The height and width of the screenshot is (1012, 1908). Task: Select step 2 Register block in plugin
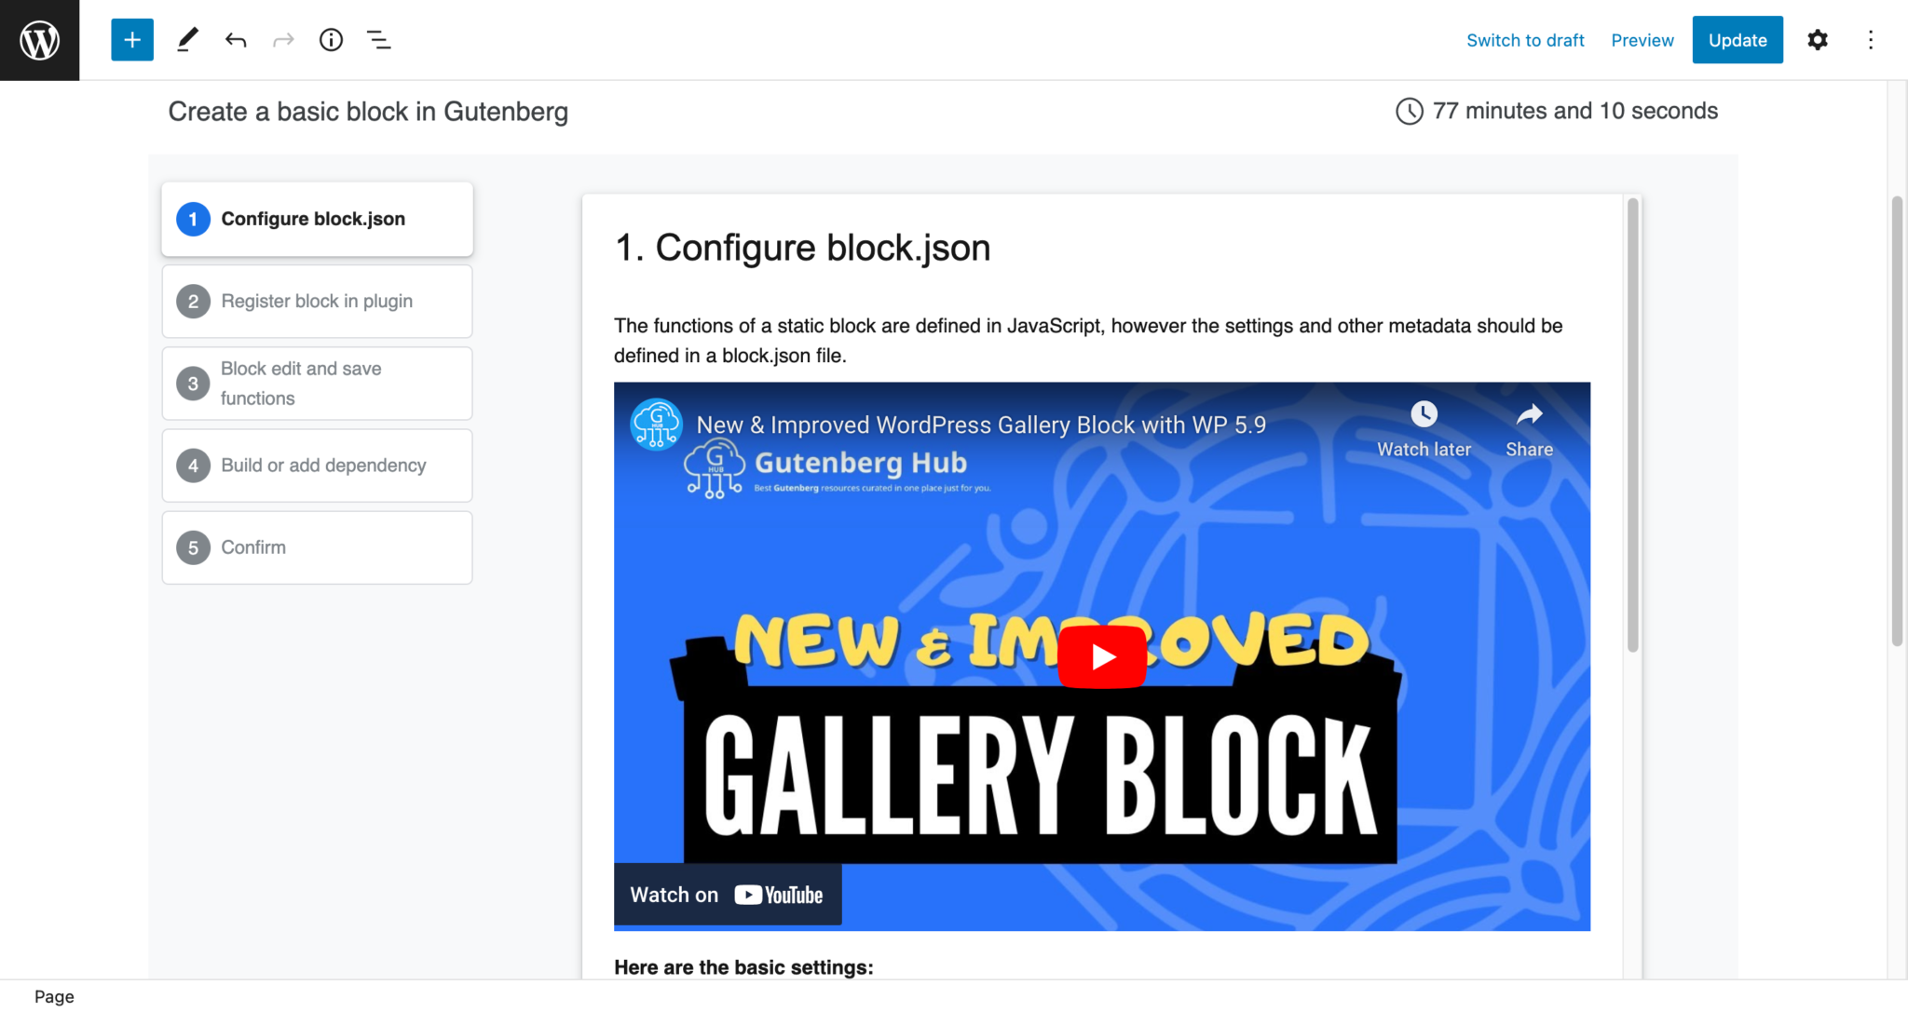(317, 301)
